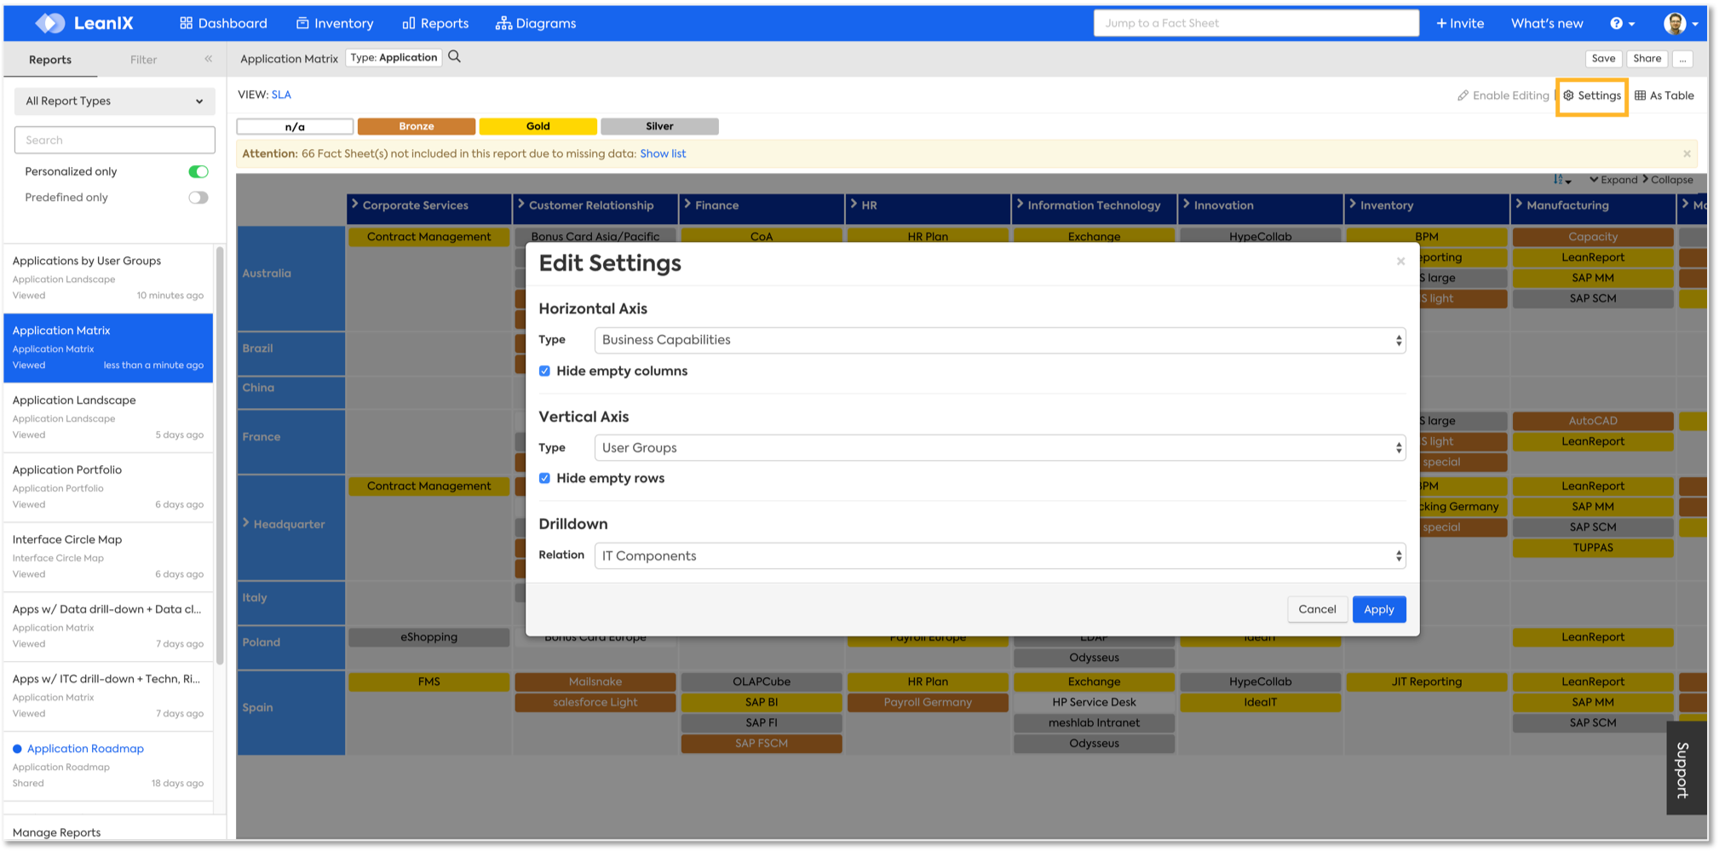Switch to the Reports sidebar tab
Image resolution: width=1719 pixels, height=851 pixels.
click(50, 60)
